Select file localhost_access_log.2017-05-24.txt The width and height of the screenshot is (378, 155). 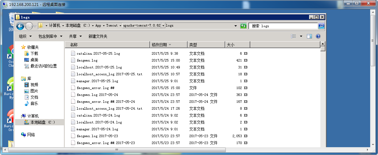pos(109,108)
